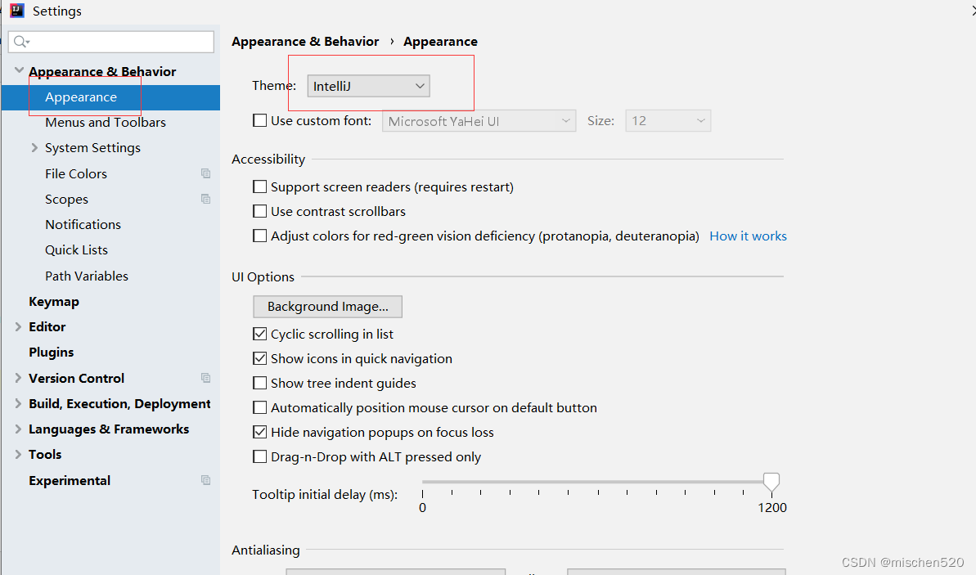Uncheck Show icons in quick navigation
The width and height of the screenshot is (976, 575).
[x=259, y=358]
